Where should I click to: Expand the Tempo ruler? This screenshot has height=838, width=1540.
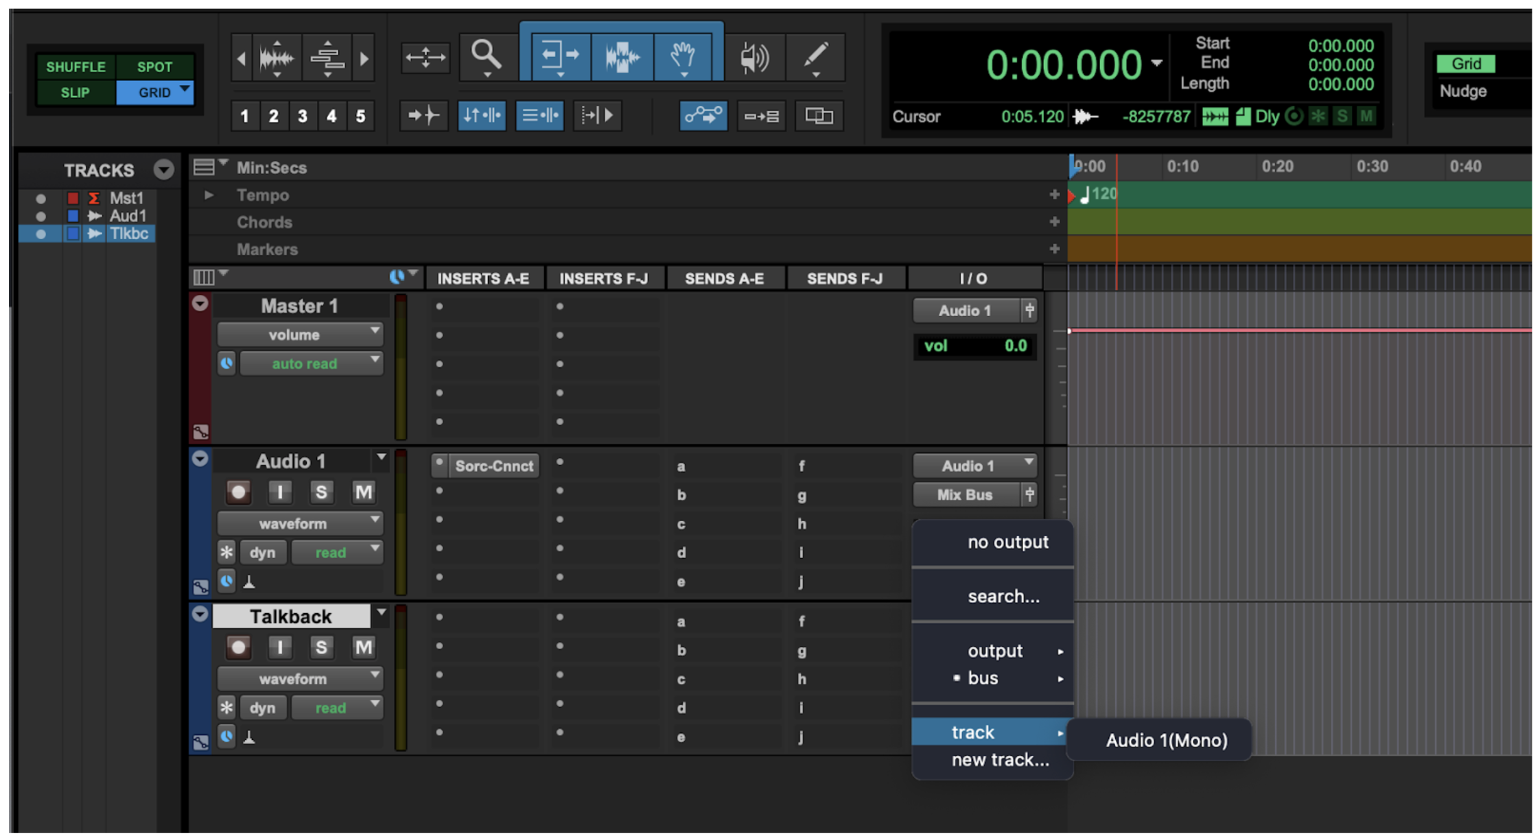[209, 195]
